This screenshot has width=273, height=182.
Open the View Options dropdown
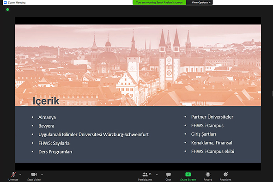click(201, 2)
